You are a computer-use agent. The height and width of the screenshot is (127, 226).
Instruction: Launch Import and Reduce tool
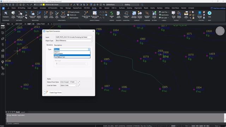(x=32, y=15)
